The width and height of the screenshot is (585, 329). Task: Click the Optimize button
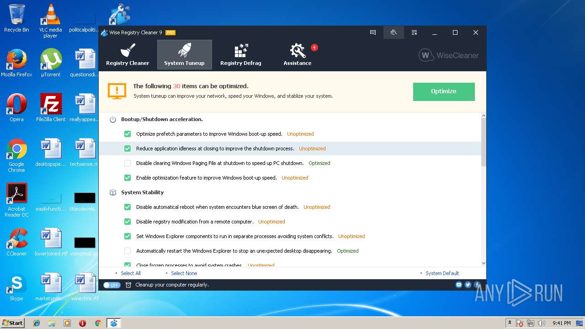point(444,91)
